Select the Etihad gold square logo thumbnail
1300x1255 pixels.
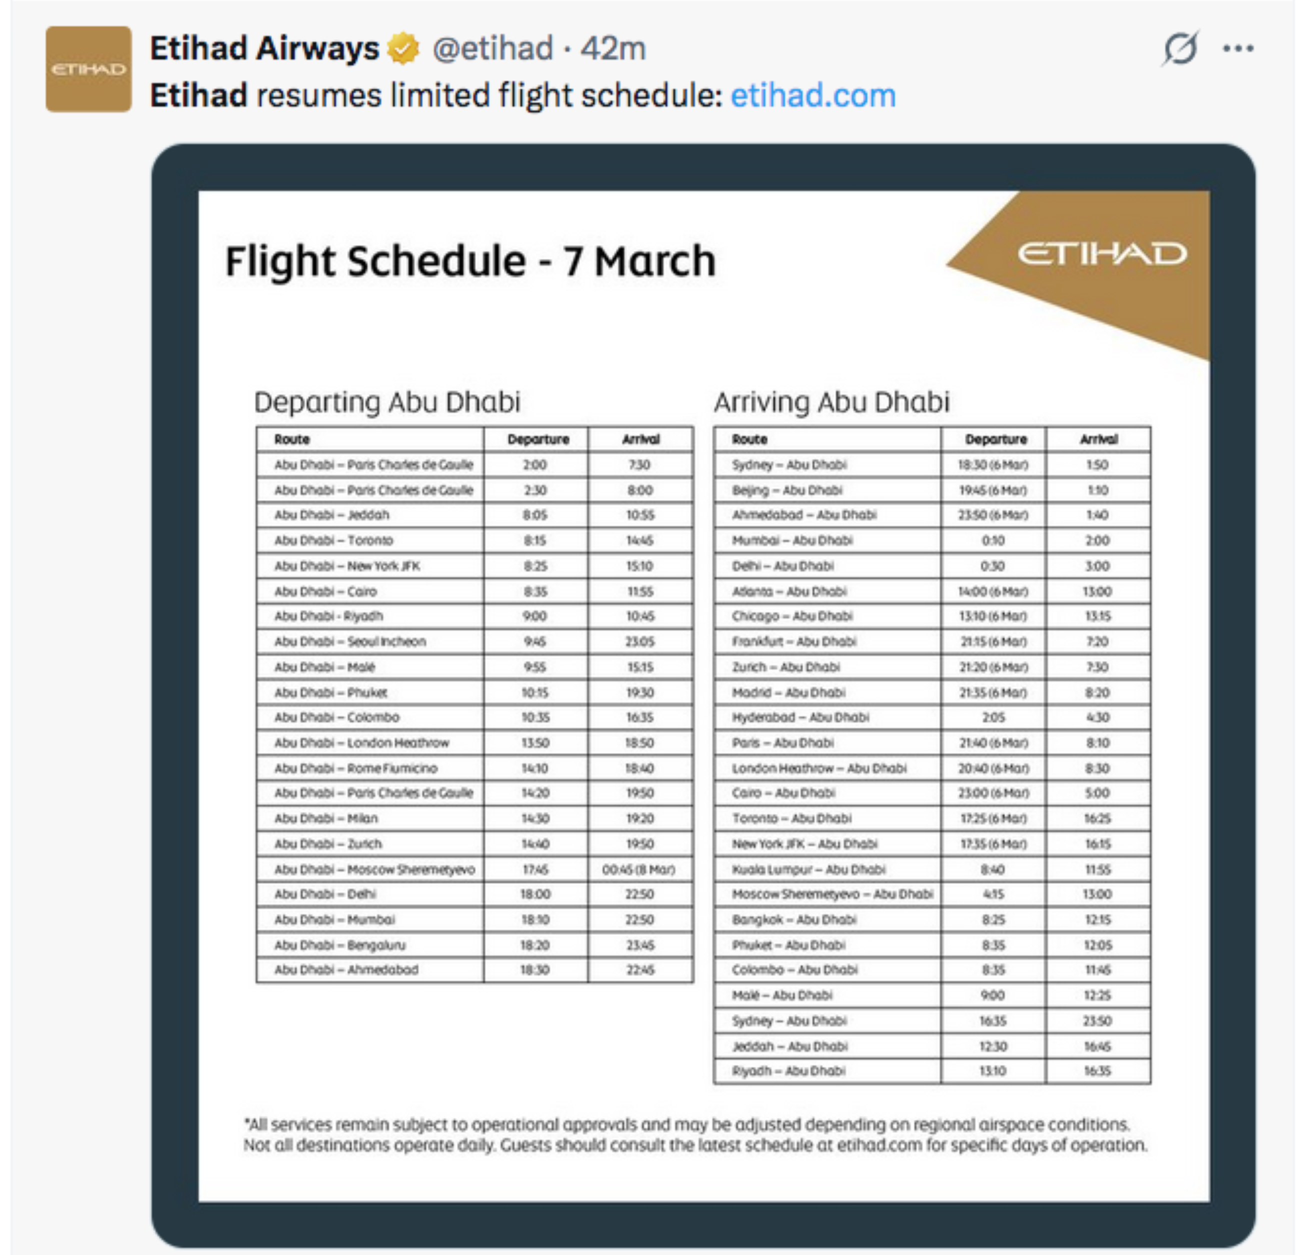(90, 69)
